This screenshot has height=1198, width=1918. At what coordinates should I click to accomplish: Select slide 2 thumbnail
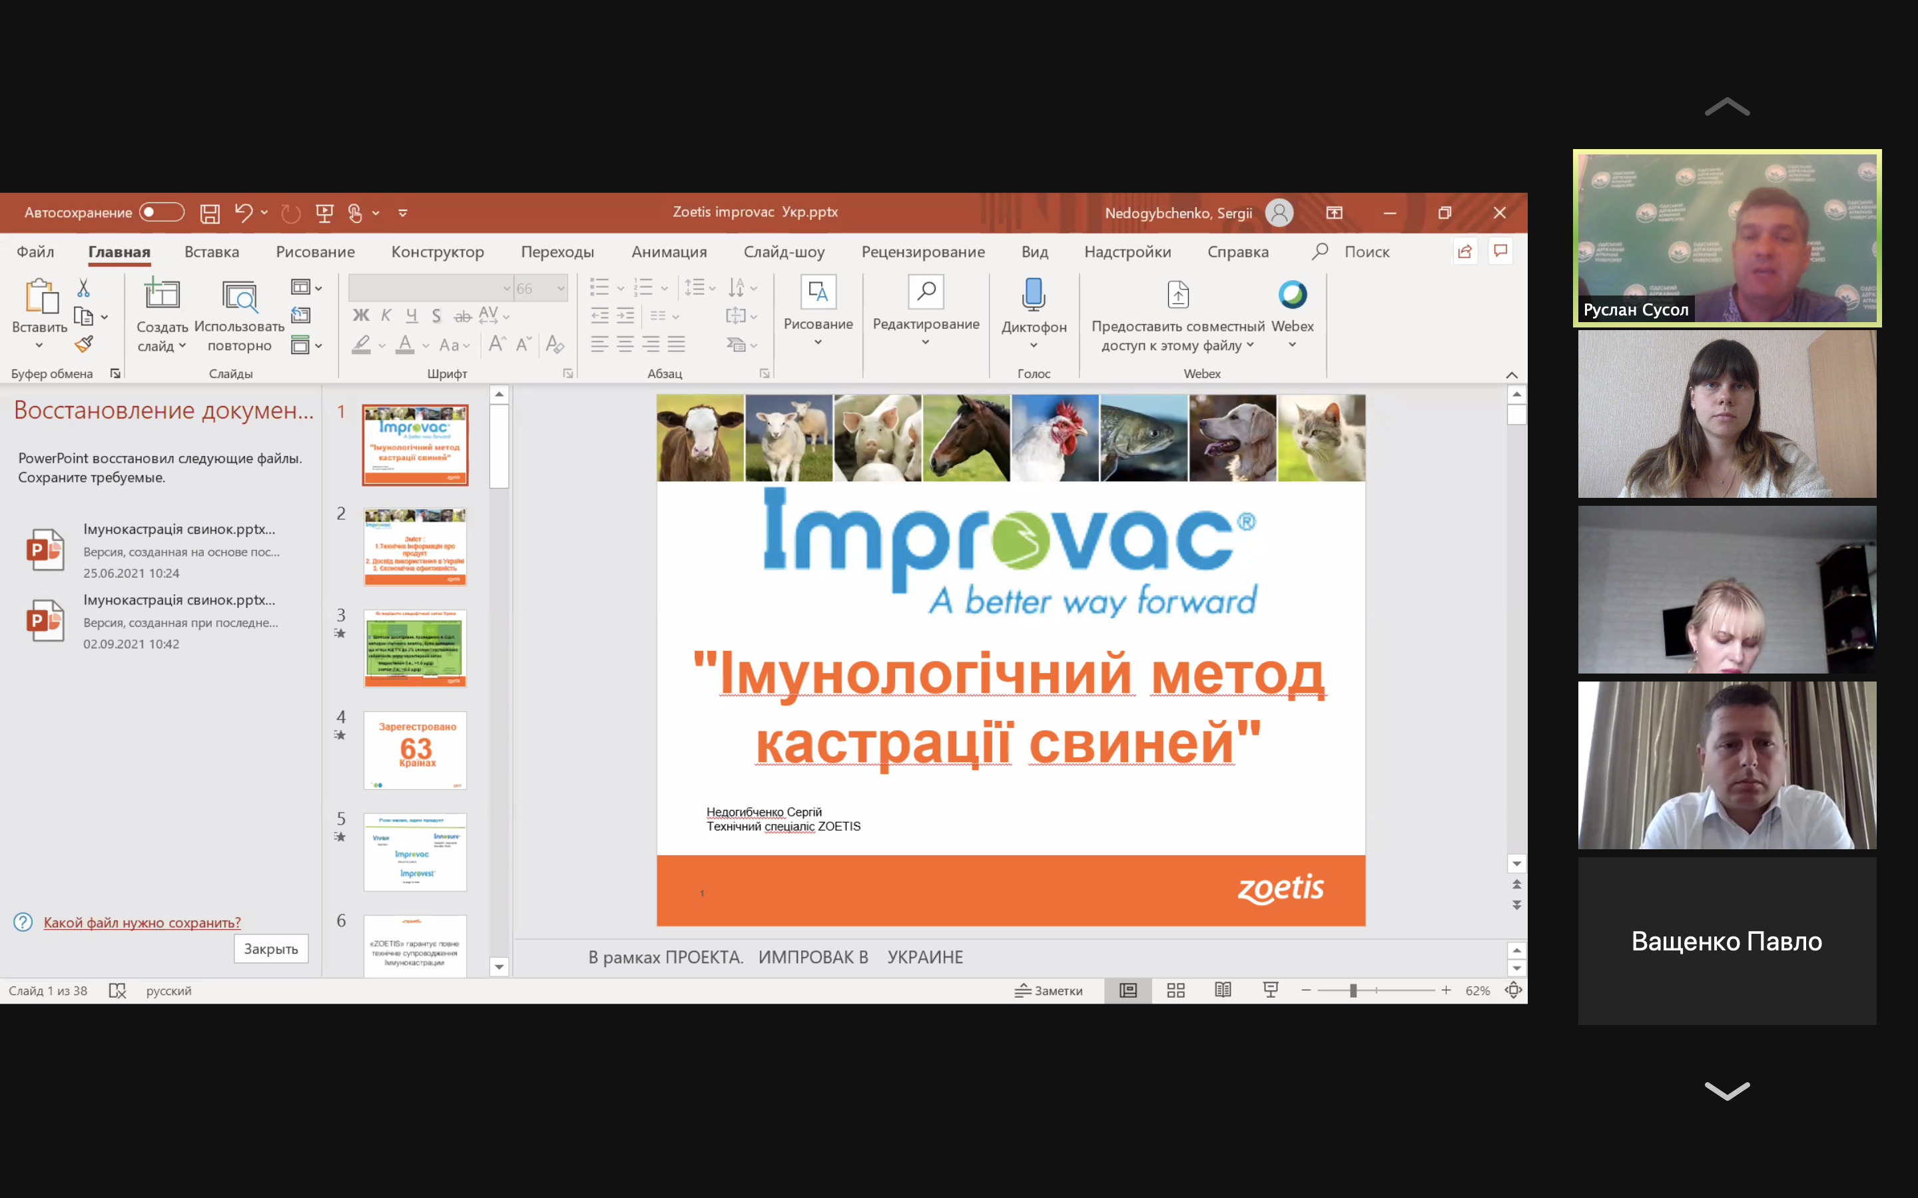(x=416, y=546)
